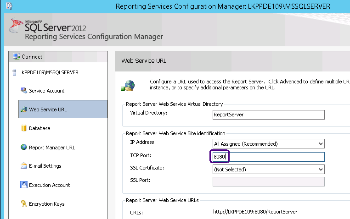Click the window title bar text
The height and width of the screenshot is (219, 350).
coord(223,6)
